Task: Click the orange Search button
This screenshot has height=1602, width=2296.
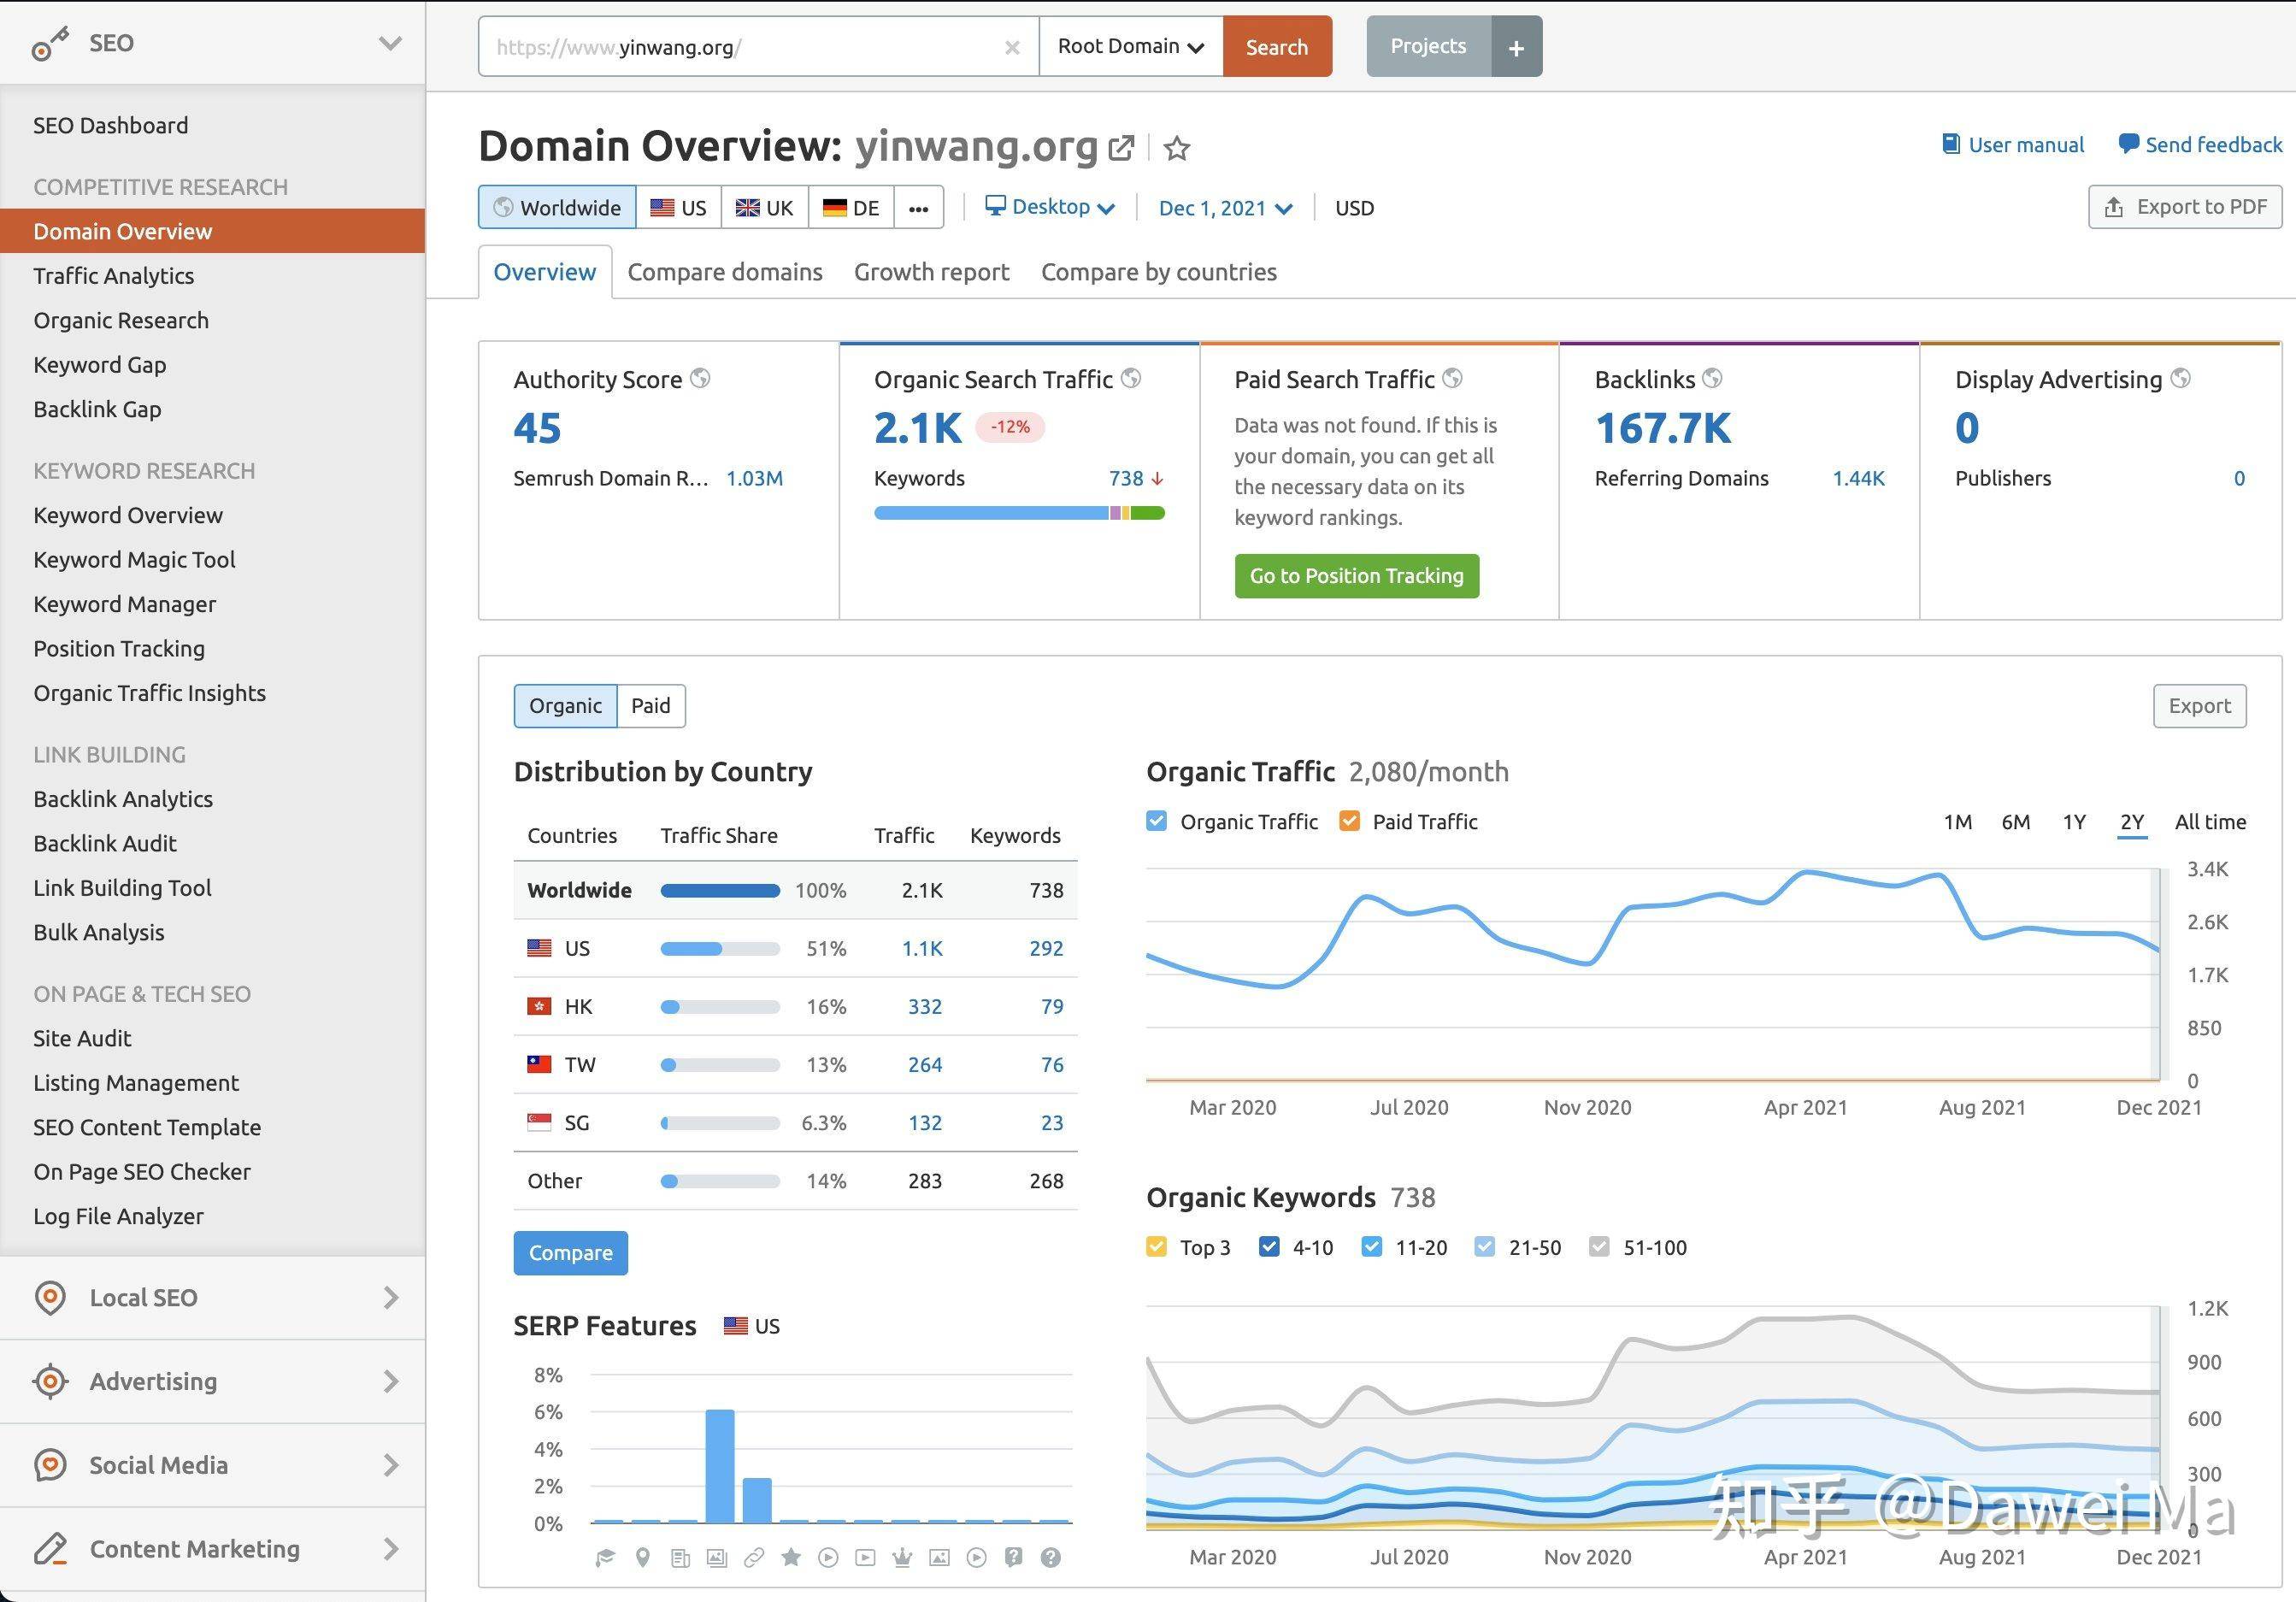Action: [1277, 47]
